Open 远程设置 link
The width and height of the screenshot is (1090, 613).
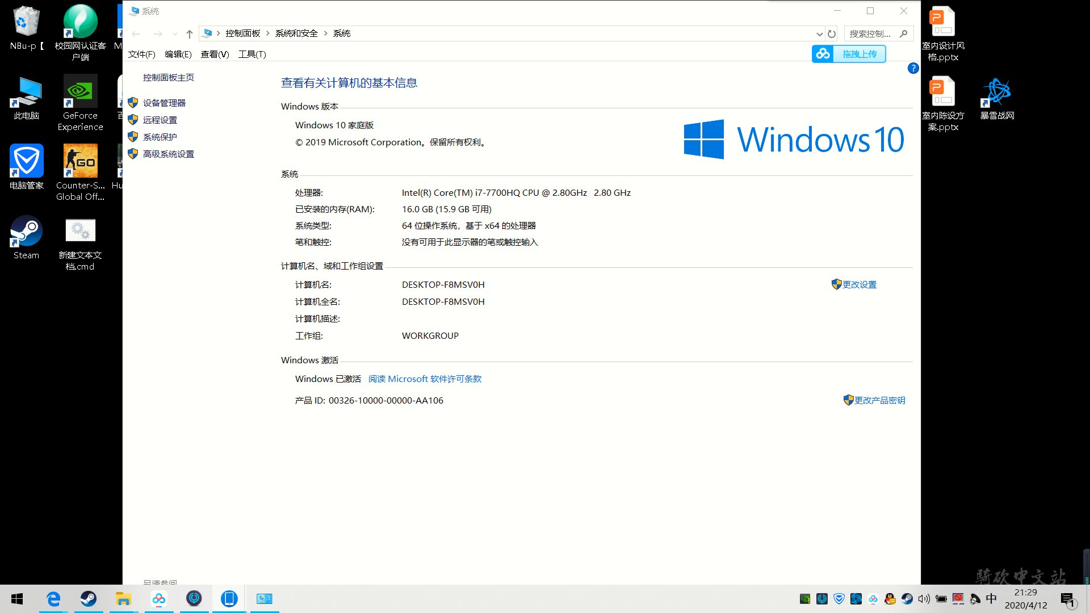click(160, 120)
